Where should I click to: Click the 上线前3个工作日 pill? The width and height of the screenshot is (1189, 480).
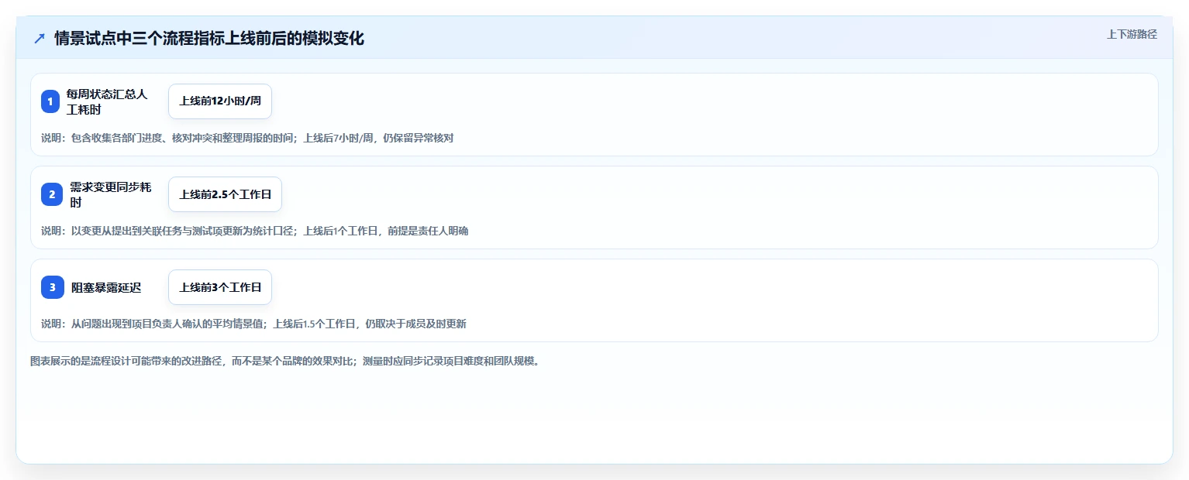click(x=220, y=287)
